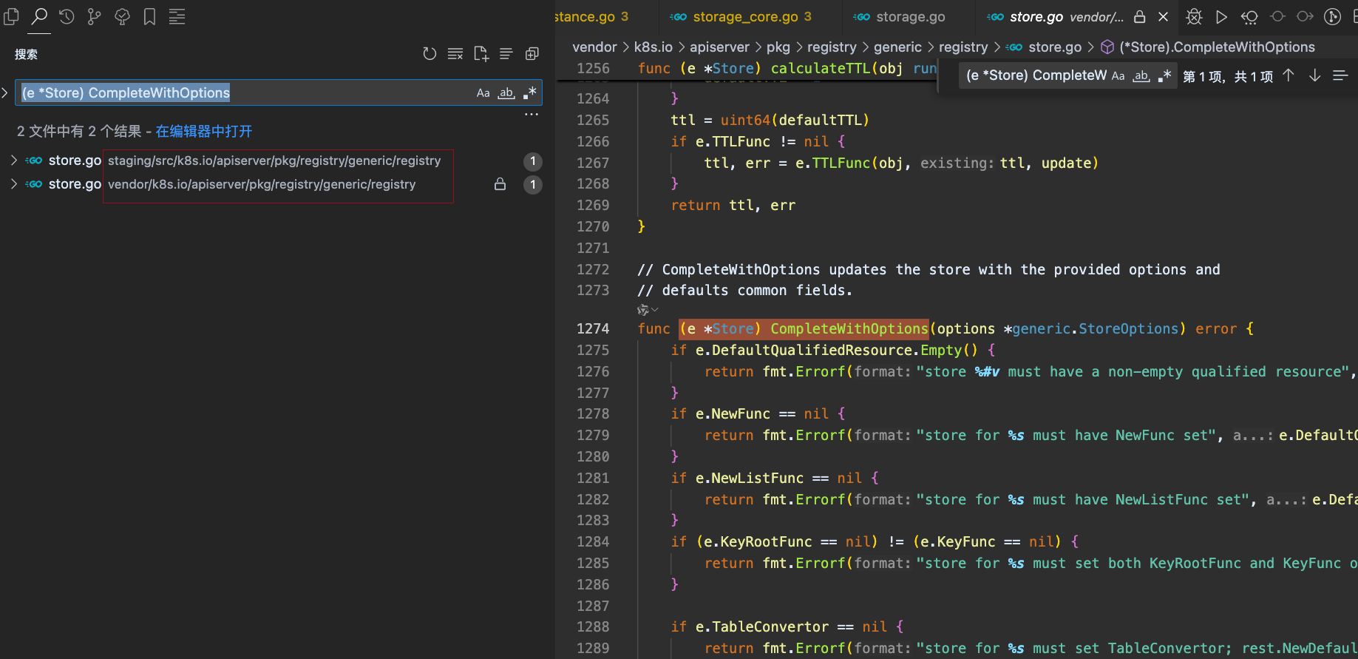
Task: Open the Testing tree icon in sidebar
Action: click(x=122, y=16)
